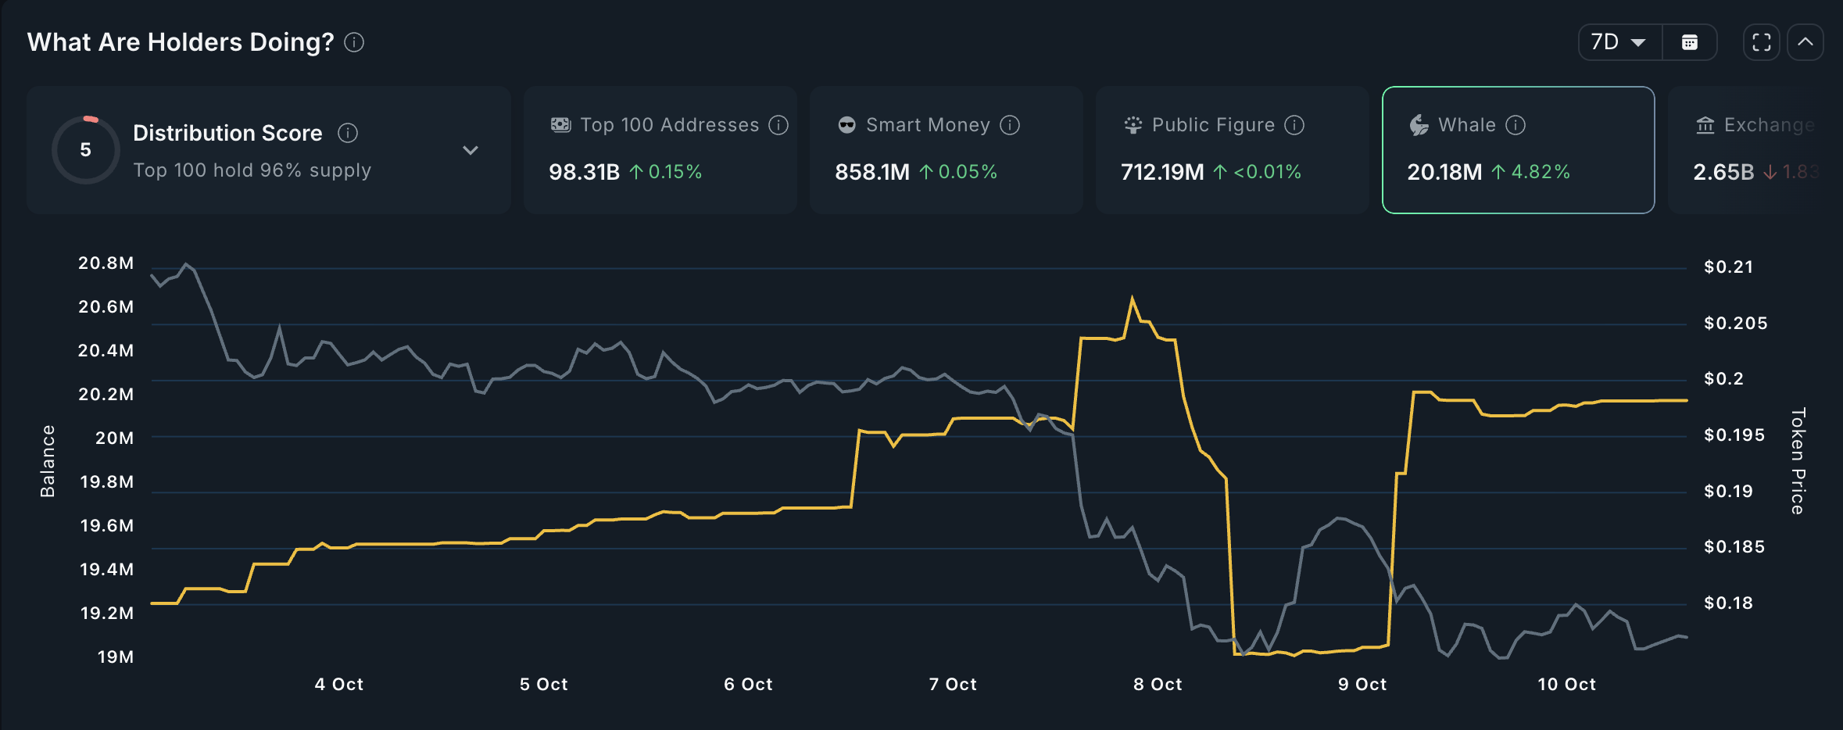Collapse the holders panel with up chevron
The height and width of the screenshot is (730, 1843).
(1805, 42)
